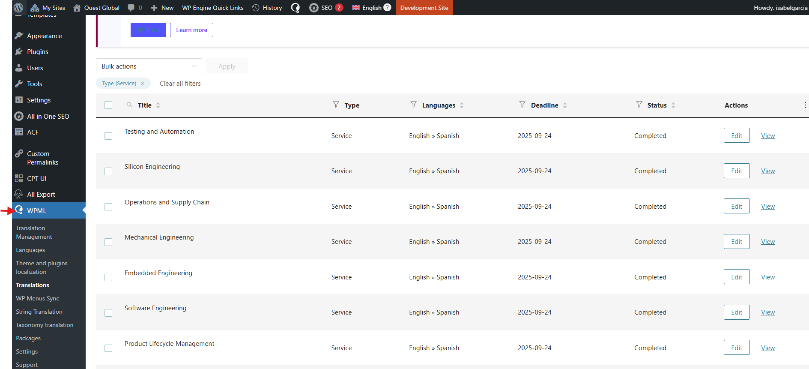The image size is (809, 369).
Task: Open the Bulk actions dropdown
Action: (x=149, y=66)
